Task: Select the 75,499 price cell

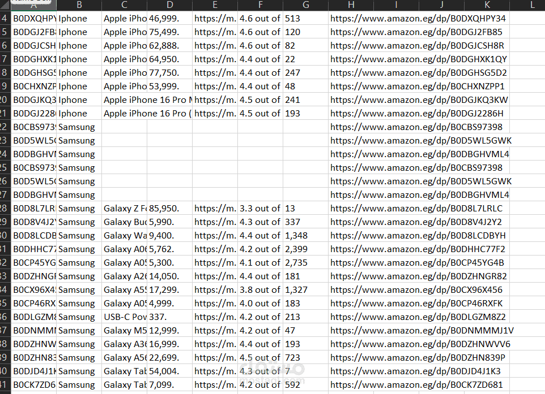Action: [x=169, y=32]
